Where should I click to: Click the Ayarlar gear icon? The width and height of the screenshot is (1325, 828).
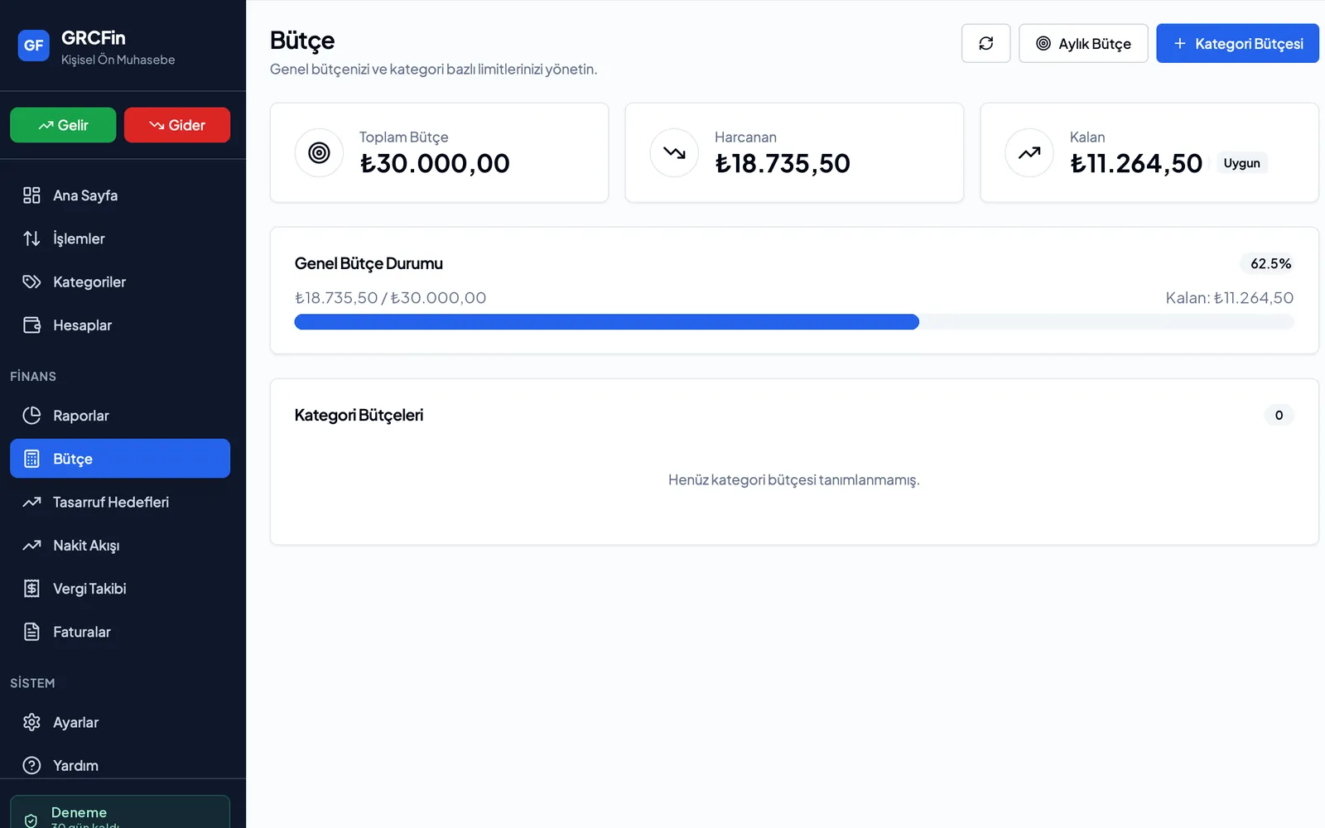(31, 722)
